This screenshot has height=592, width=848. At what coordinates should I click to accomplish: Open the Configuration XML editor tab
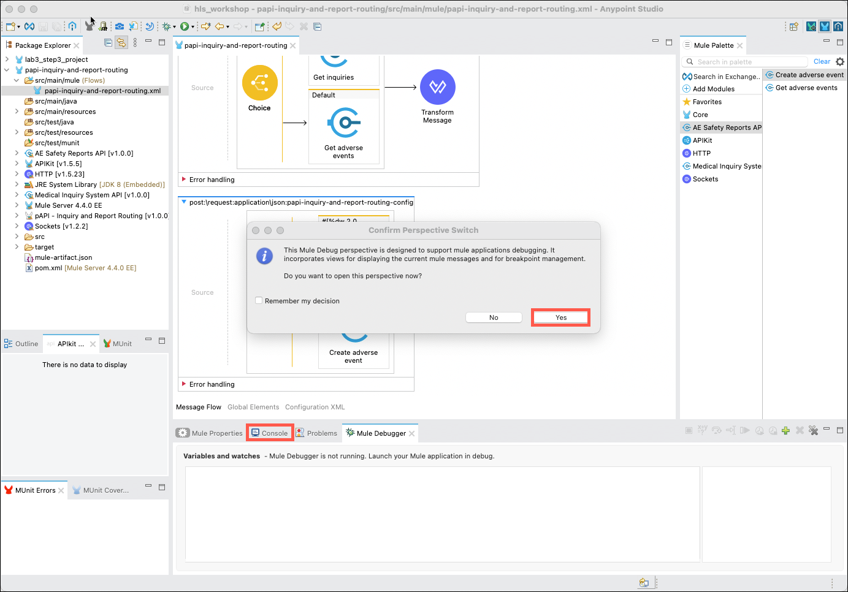coord(315,407)
